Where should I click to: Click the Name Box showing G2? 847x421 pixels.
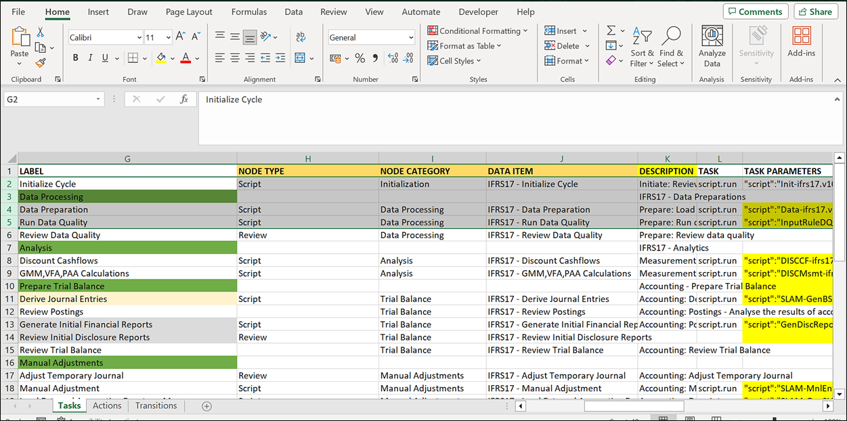pos(47,99)
